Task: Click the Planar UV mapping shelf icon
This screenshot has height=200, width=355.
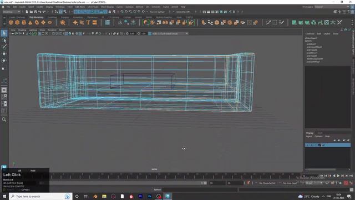Action: (x=294, y=22)
